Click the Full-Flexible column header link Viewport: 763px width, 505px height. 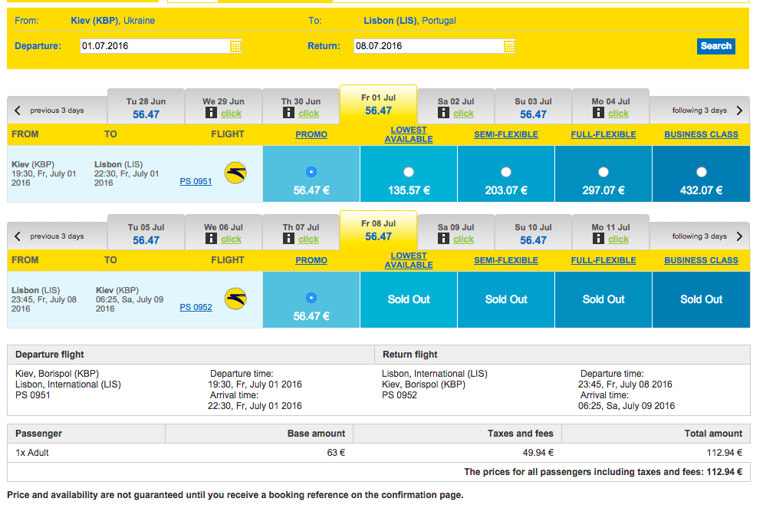pos(603,134)
